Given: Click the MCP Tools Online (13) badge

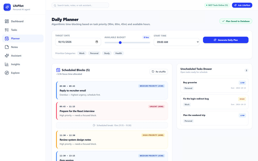Looking at the screenshot, I should tap(217, 5).
